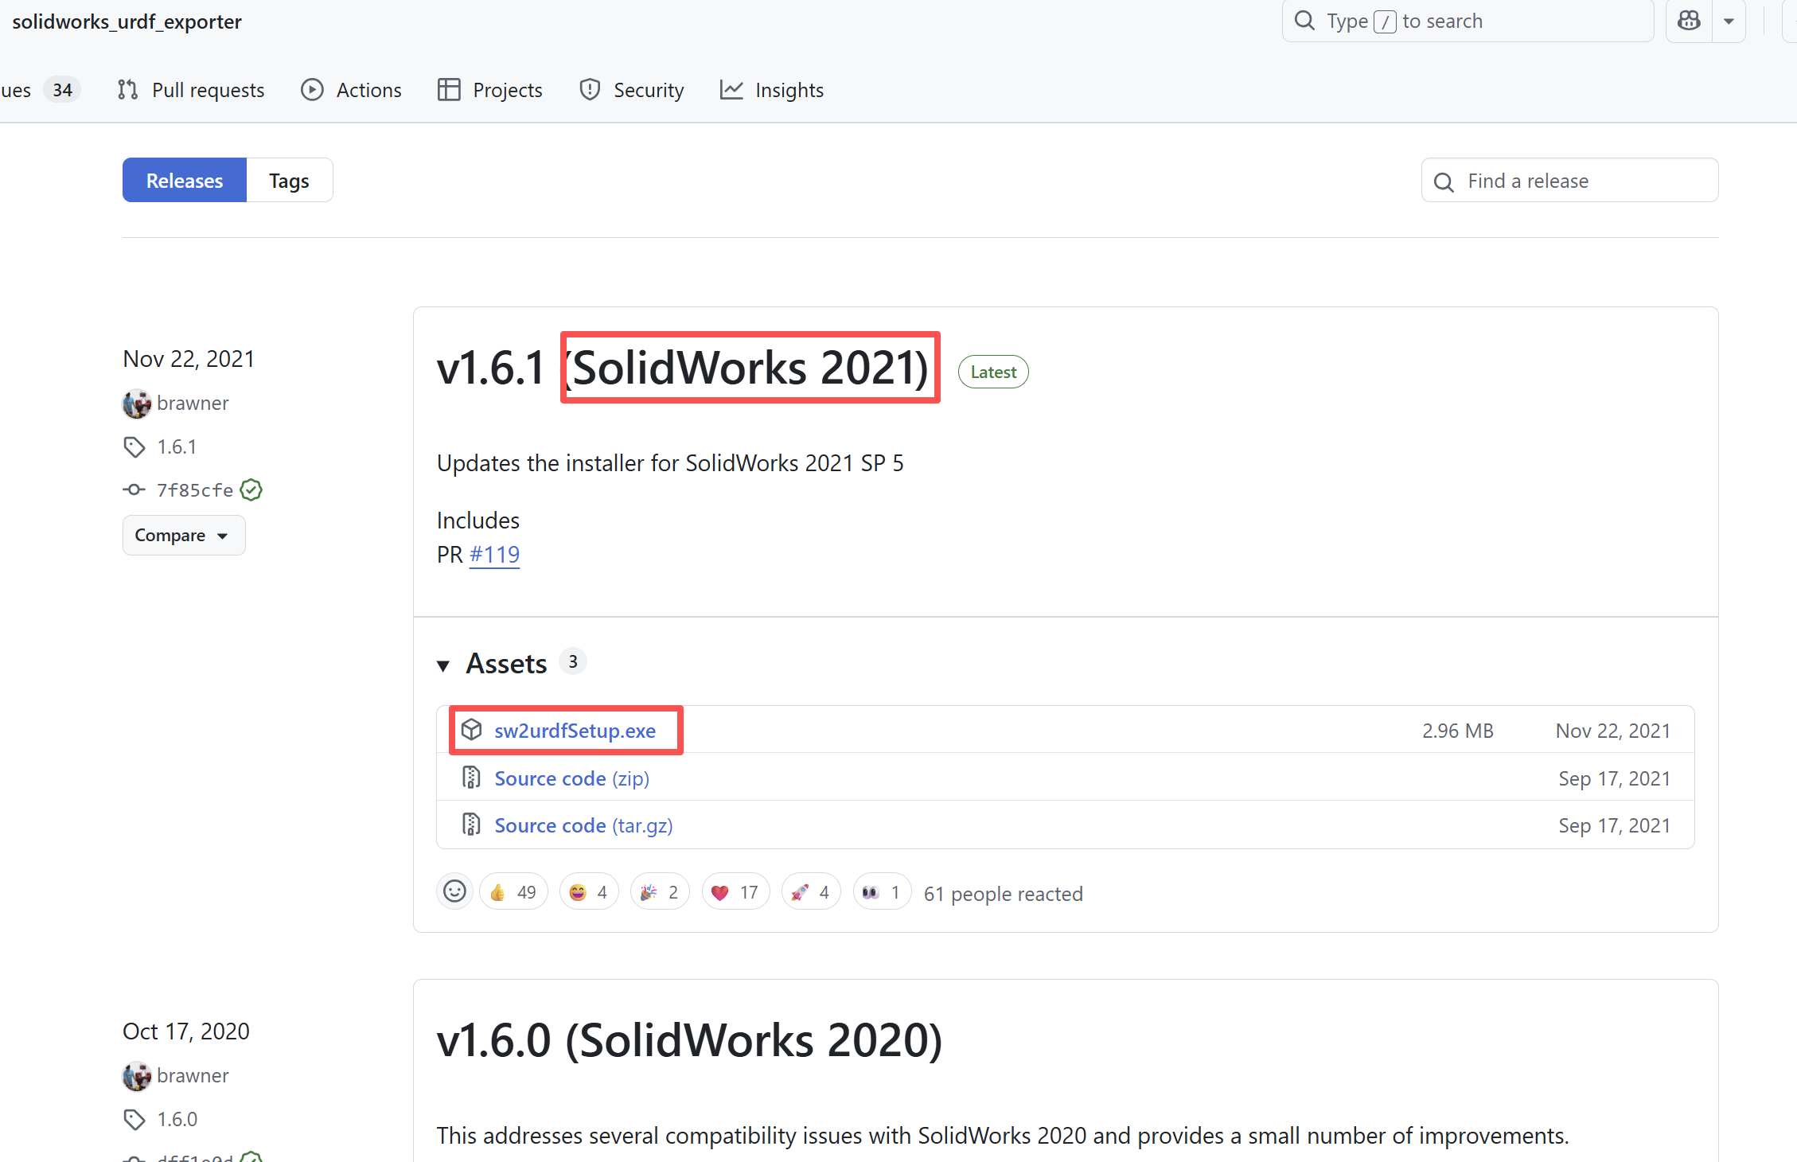Screen dimensions: 1797x1162
Task: Click the Security shield icon
Action: point(589,89)
